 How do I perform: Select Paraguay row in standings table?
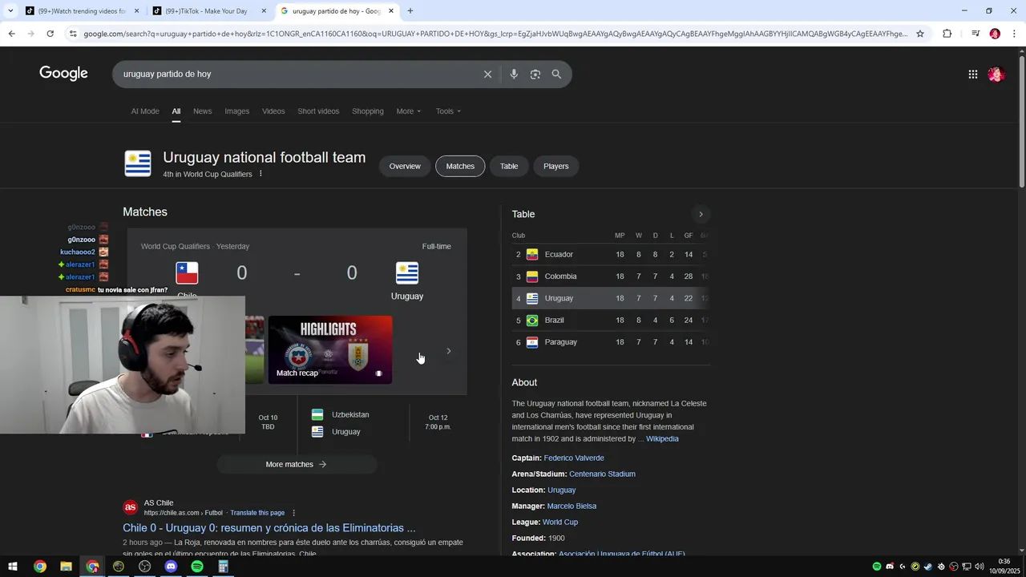(x=611, y=342)
